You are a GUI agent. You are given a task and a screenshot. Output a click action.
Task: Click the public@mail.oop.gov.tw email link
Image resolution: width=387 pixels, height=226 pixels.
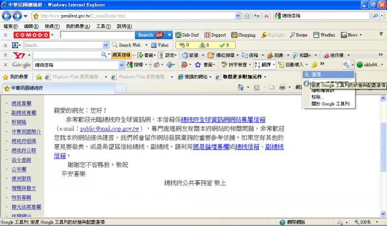tap(109, 128)
